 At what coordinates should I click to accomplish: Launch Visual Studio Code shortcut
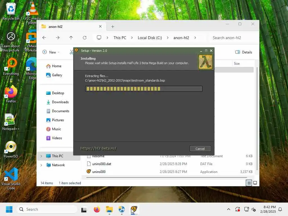(x=11, y=179)
